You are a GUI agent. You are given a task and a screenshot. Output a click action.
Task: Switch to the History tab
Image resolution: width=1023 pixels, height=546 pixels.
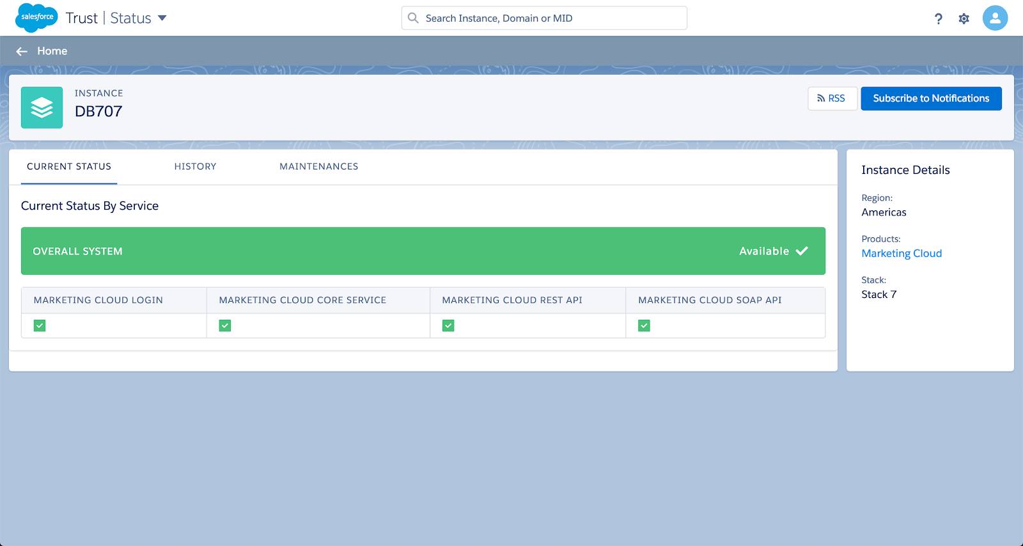195,166
